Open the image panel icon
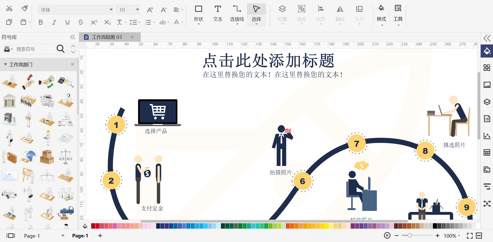The width and height of the screenshot is (493, 242). coord(487,85)
